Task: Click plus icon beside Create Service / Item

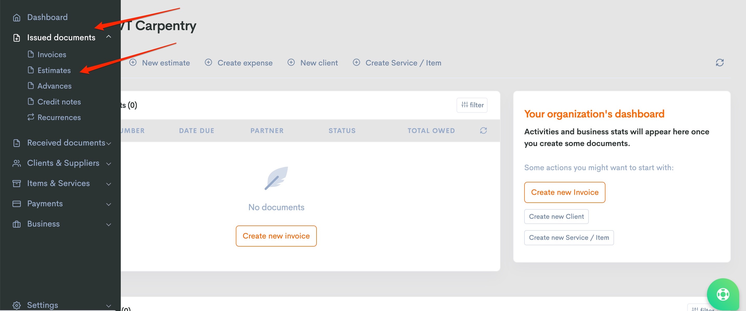Action: 357,62
